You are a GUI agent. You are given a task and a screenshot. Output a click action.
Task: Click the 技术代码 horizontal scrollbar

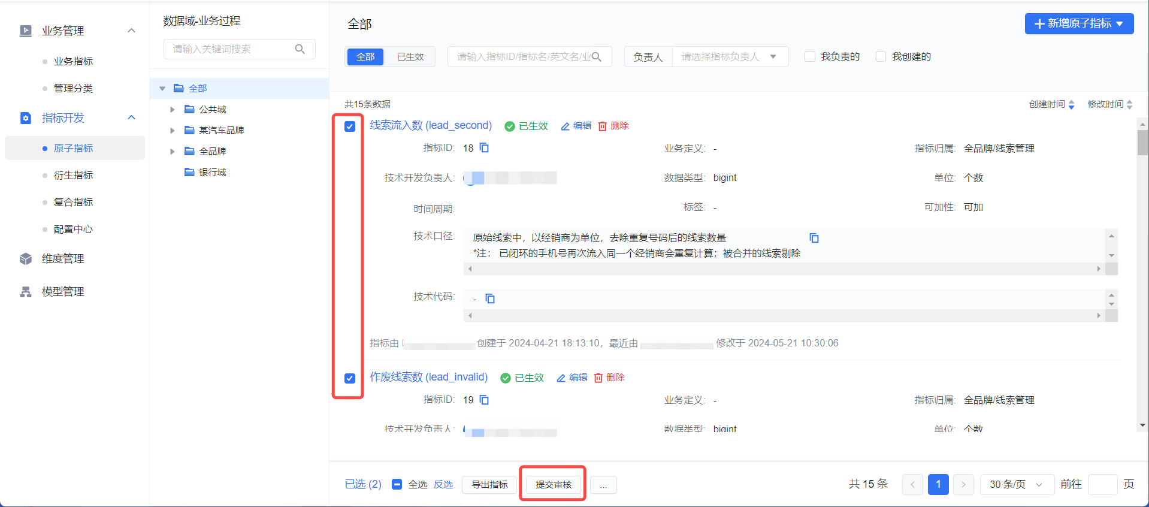click(784, 315)
